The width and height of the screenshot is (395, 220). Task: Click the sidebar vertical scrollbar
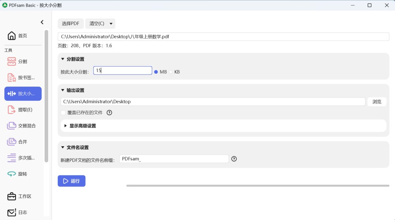[46, 96]
